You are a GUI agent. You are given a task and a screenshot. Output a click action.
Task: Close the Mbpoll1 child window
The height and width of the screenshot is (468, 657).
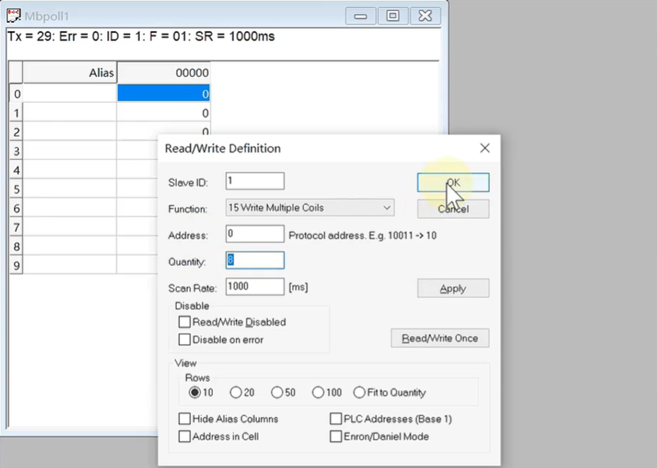point(426,16)
